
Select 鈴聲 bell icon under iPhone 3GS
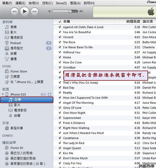point(11,115)
